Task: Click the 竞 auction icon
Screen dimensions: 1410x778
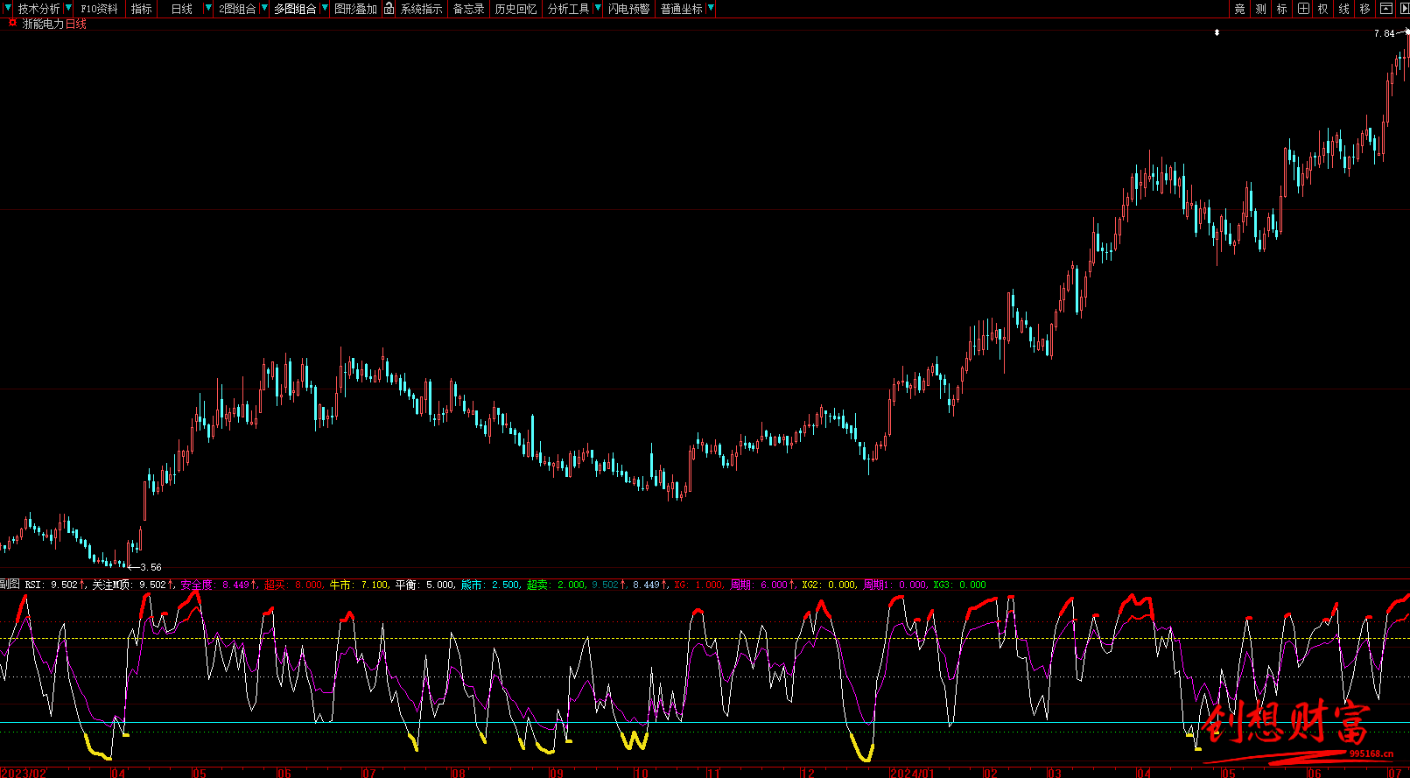Action: point(1239,9)
